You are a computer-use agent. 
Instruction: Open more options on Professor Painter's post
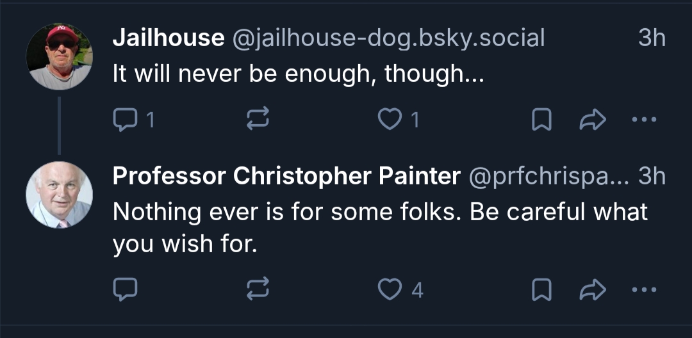[643, 290]
